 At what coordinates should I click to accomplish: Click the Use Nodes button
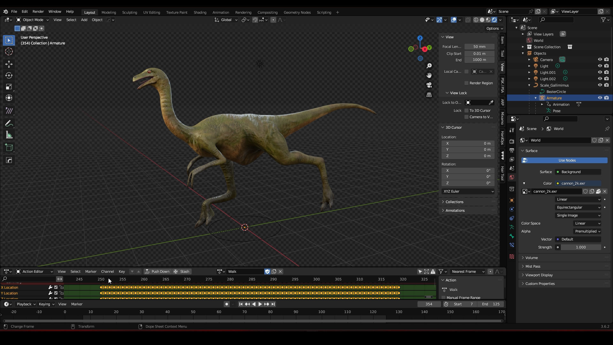coord(564,160)
